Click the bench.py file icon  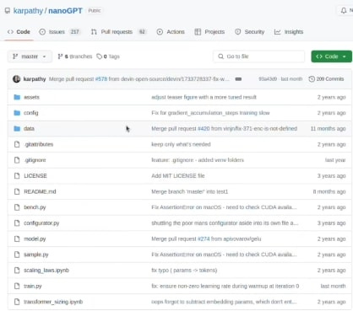point(17,207)
